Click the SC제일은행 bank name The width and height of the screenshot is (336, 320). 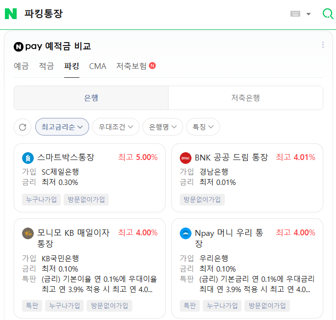pos(60,172)
